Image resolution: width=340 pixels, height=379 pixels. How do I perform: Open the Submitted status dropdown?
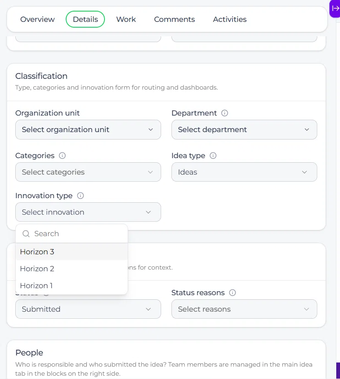(x=88, y=309)
